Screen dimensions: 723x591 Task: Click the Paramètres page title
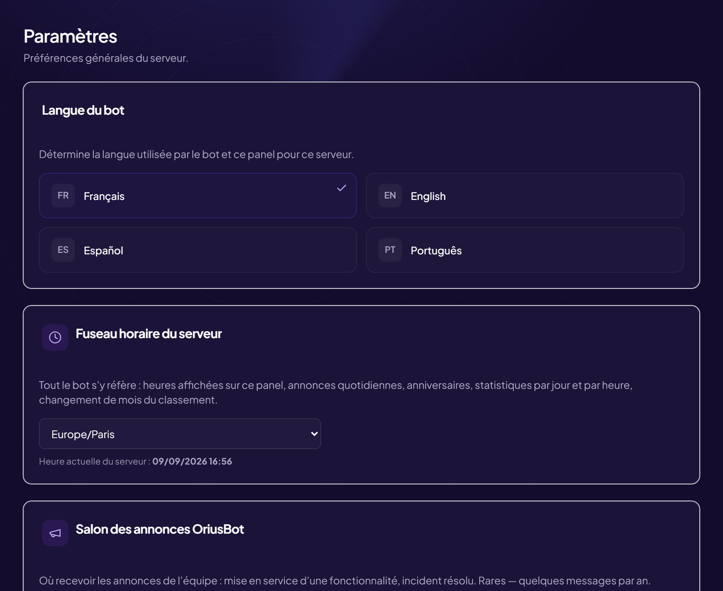pos(70,36)
